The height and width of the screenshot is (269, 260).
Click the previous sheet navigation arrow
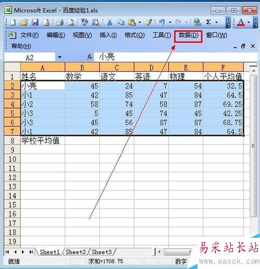15,252
